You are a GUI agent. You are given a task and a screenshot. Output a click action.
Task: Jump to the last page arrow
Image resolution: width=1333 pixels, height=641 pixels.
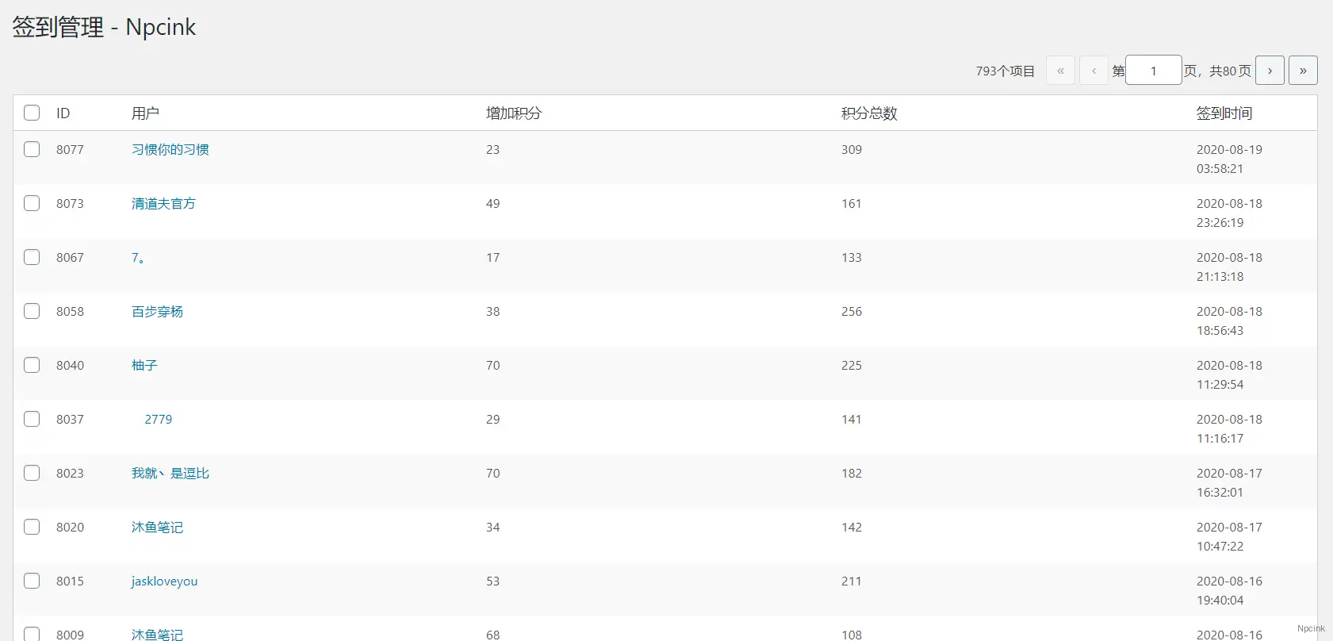tap(1303, 71)
